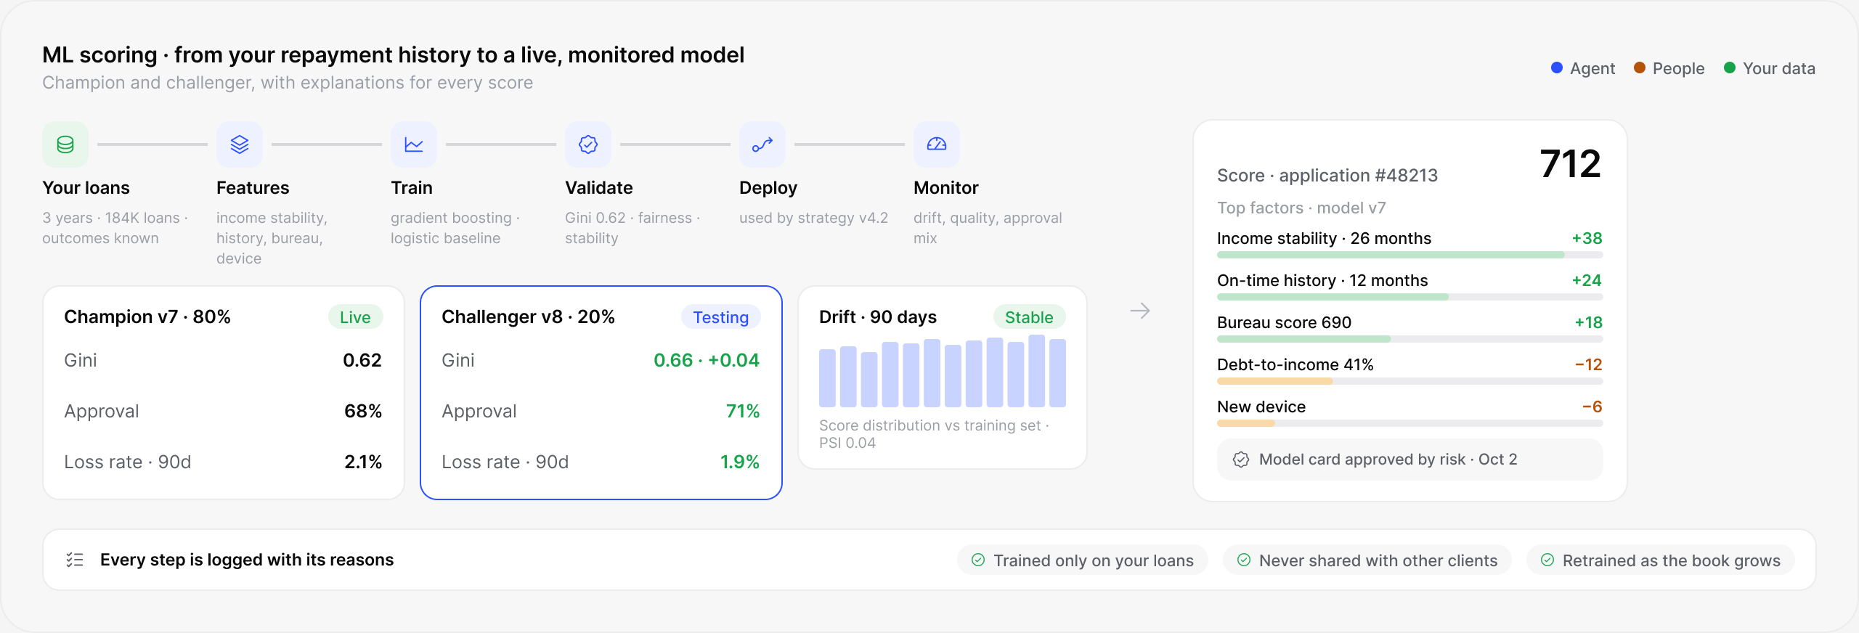Open the 'Model card approved by risk · Oct 2' row
The height and width of the screenshot is (633, 1859).
[x=1409, y=460]
